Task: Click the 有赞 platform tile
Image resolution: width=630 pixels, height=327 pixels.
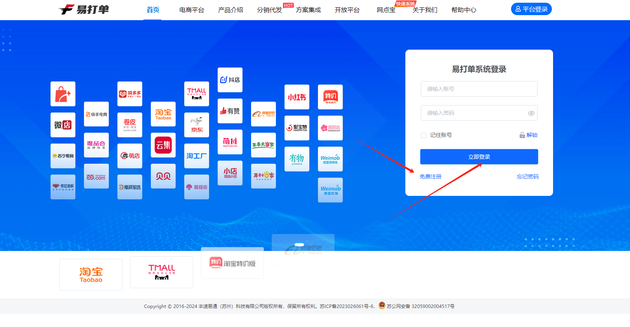Action: coord(230,111)
